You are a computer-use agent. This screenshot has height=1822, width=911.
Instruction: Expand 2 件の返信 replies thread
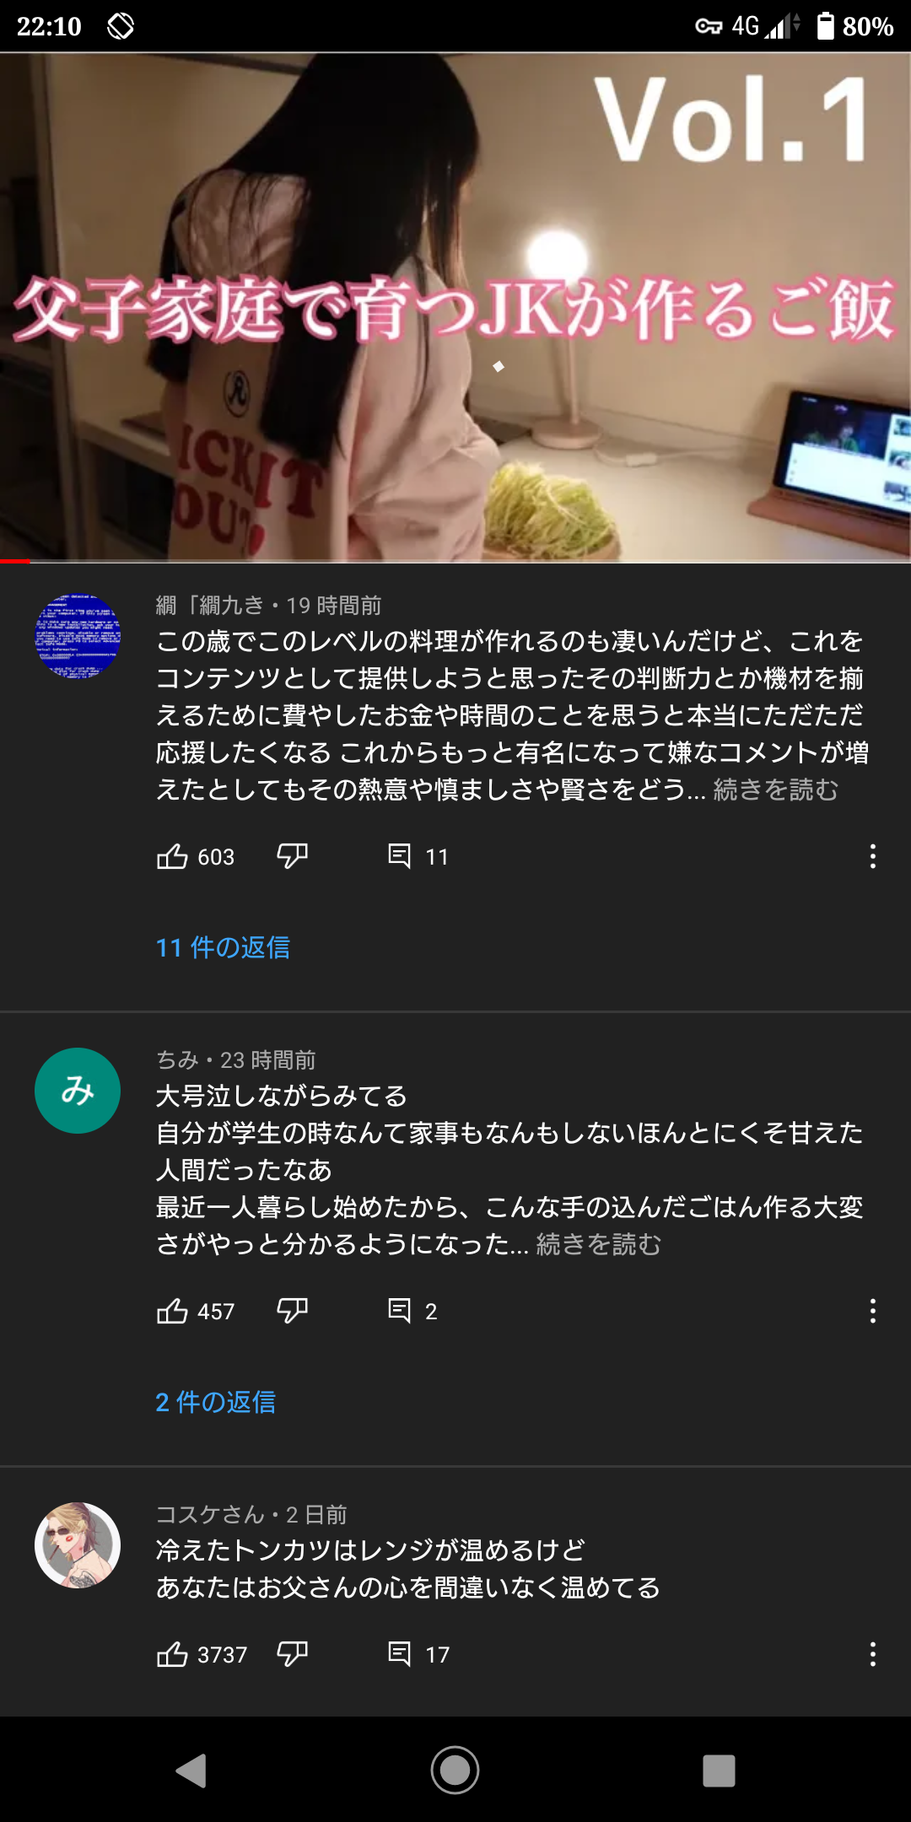[216, 1402]
